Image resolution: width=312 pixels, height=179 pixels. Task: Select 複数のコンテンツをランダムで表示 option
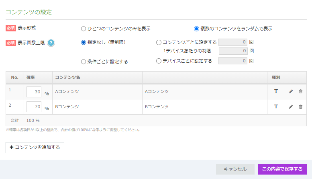click(x=196, y=29)
